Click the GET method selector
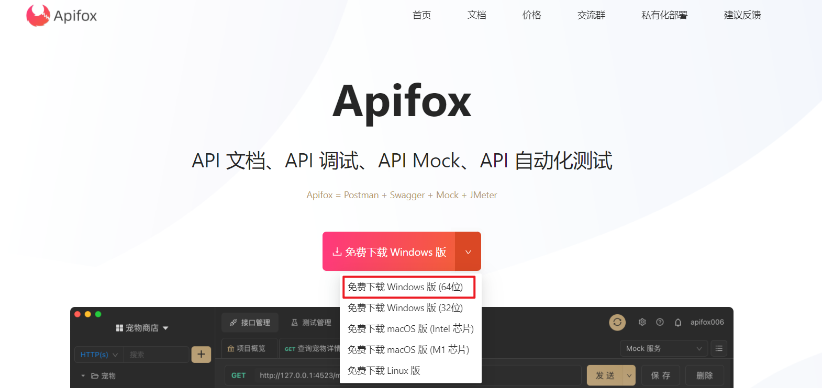Viewport: 822px width, 388px height. click(239, 375)
